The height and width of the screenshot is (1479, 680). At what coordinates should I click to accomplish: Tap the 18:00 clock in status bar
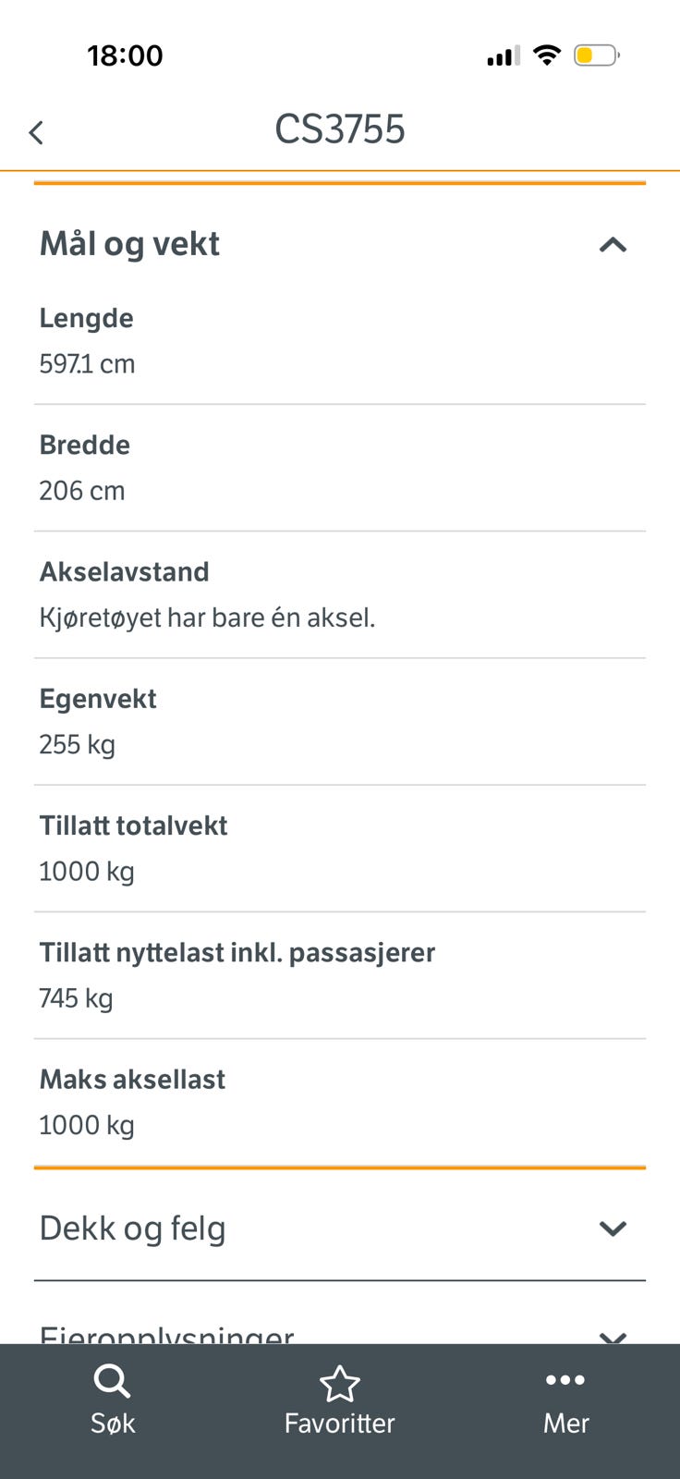click(x=125, y=55)
